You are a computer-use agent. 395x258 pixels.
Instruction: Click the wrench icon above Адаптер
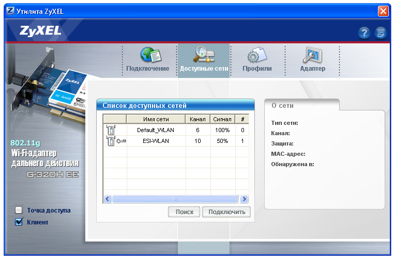[x=312, y=55]
